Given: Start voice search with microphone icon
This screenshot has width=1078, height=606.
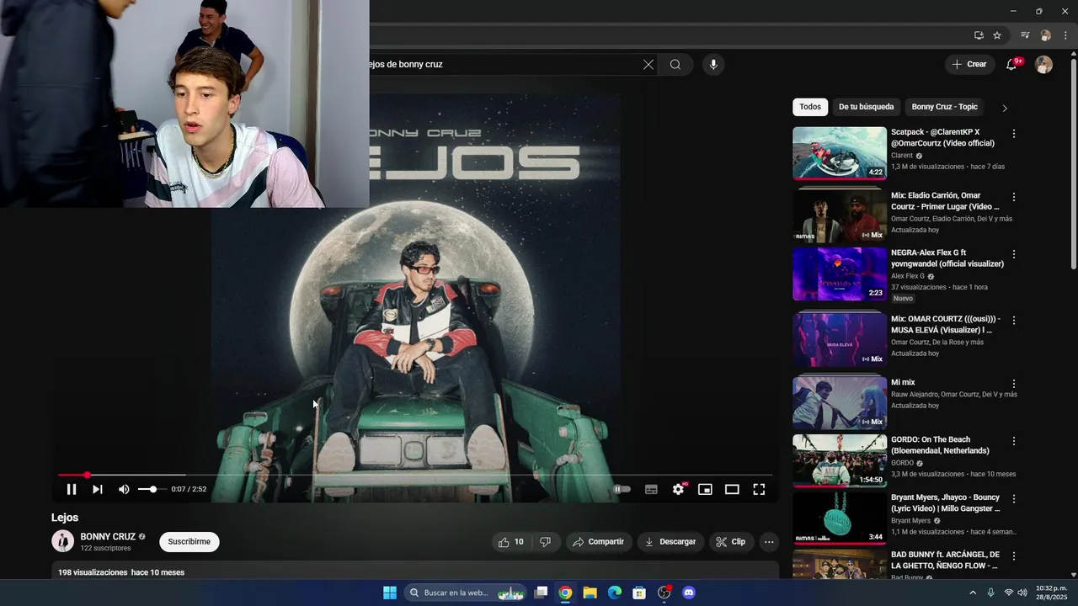Looking at the screenshot, I should pyautogui.click(x=713, y=64).
